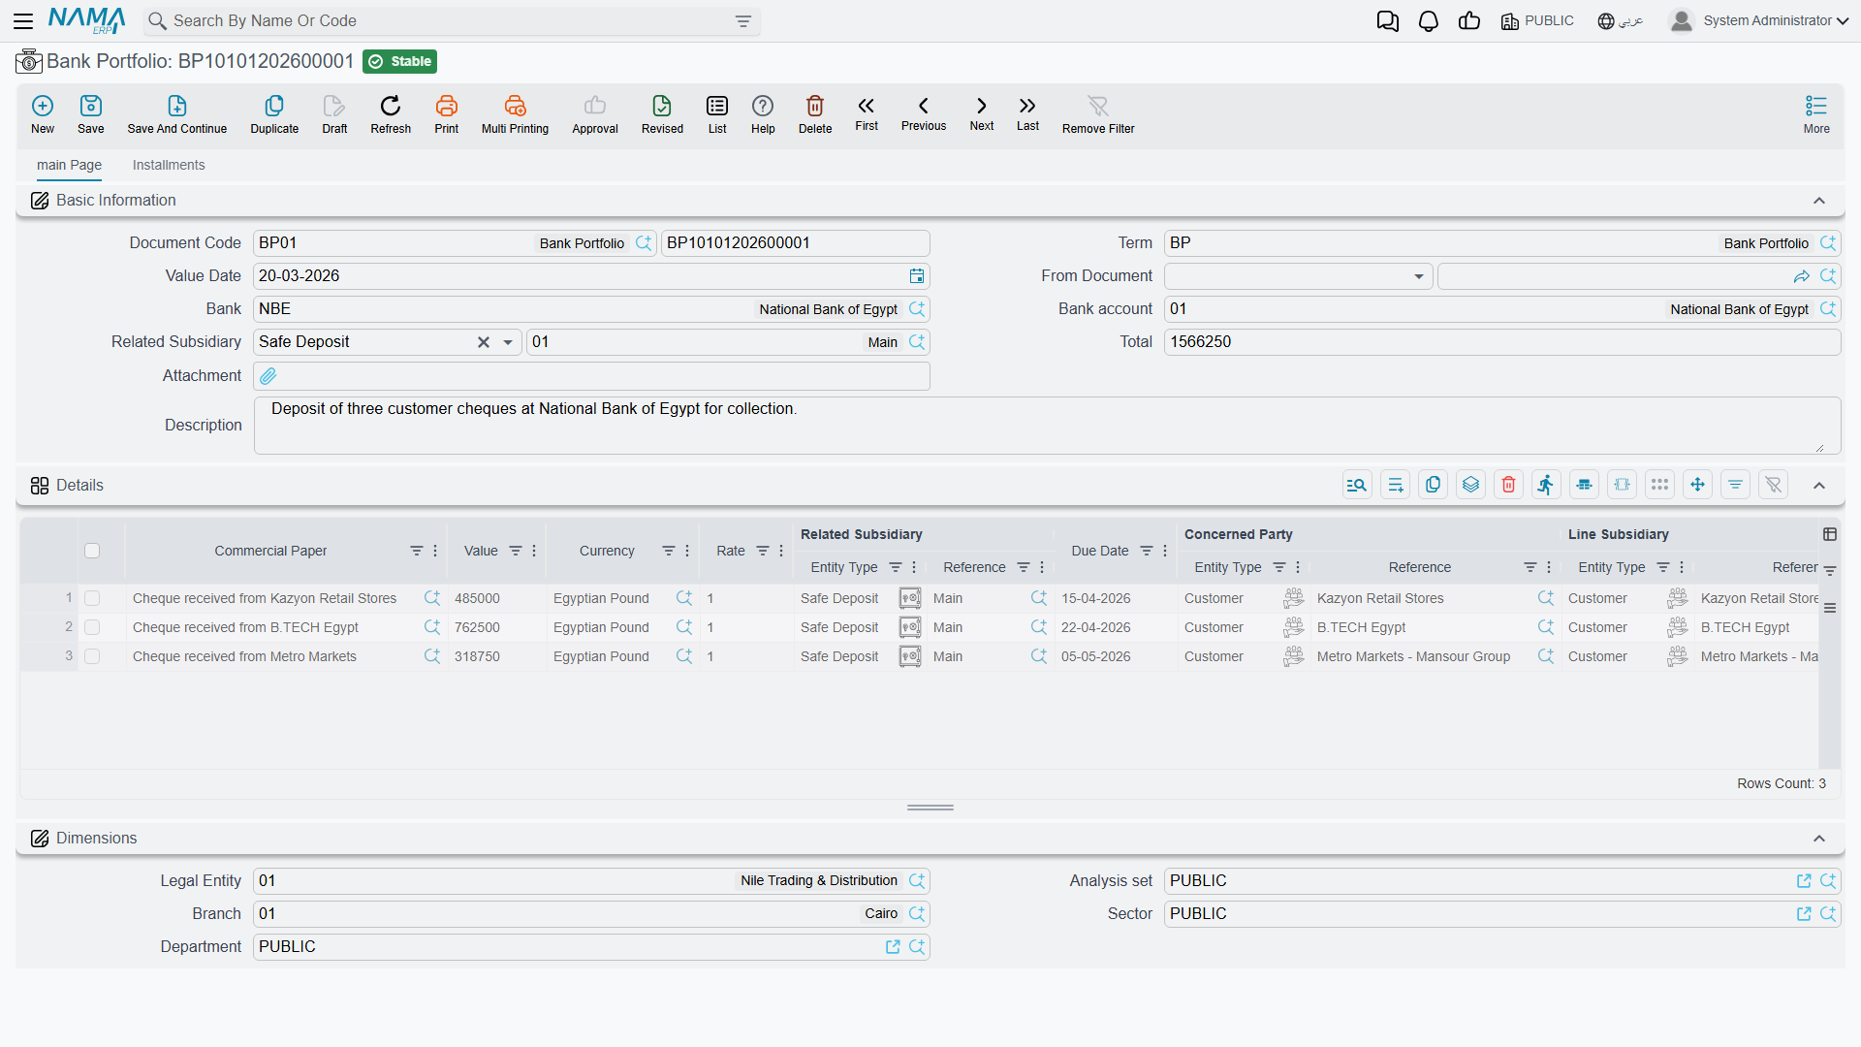Duplicate this document
1861x1047 pixels.
[274, 113]
